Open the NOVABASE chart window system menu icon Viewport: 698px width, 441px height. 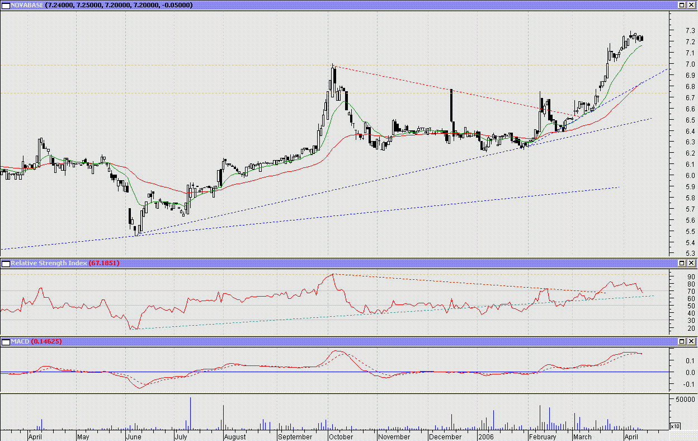coord(5,5)
